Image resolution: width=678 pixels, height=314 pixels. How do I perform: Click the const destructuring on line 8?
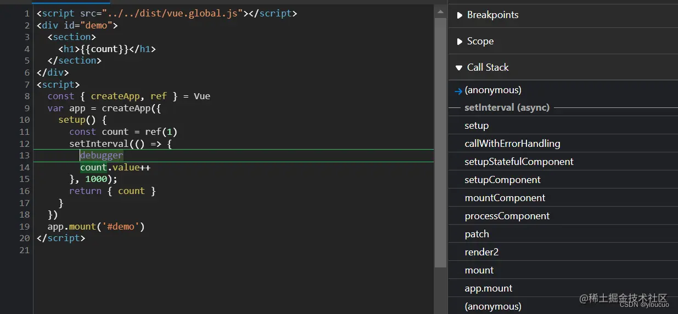pyautogui.click(x=129, y=96)
